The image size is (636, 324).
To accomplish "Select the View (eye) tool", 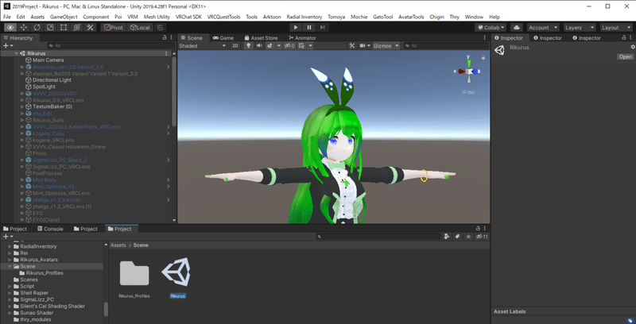I will (10, 28).
